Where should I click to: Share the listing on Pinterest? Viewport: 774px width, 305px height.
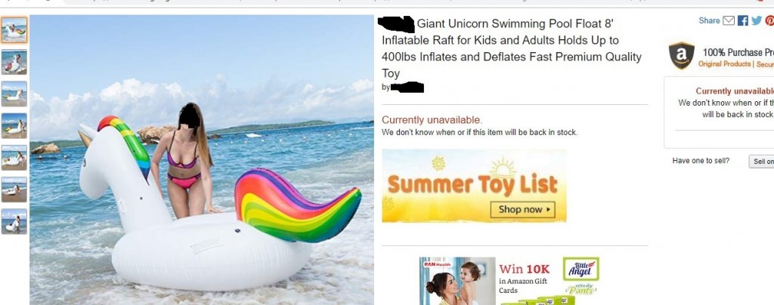tap(769, 20)
